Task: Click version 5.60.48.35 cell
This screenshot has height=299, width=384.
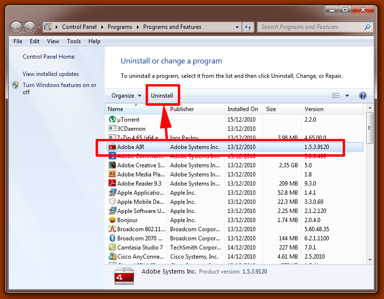Action: (x=317, y=229)
